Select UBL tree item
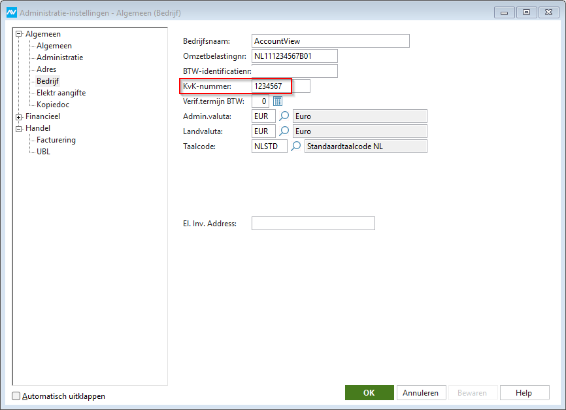Viewport: 566px width, 410px height. (x=43, y=152)
